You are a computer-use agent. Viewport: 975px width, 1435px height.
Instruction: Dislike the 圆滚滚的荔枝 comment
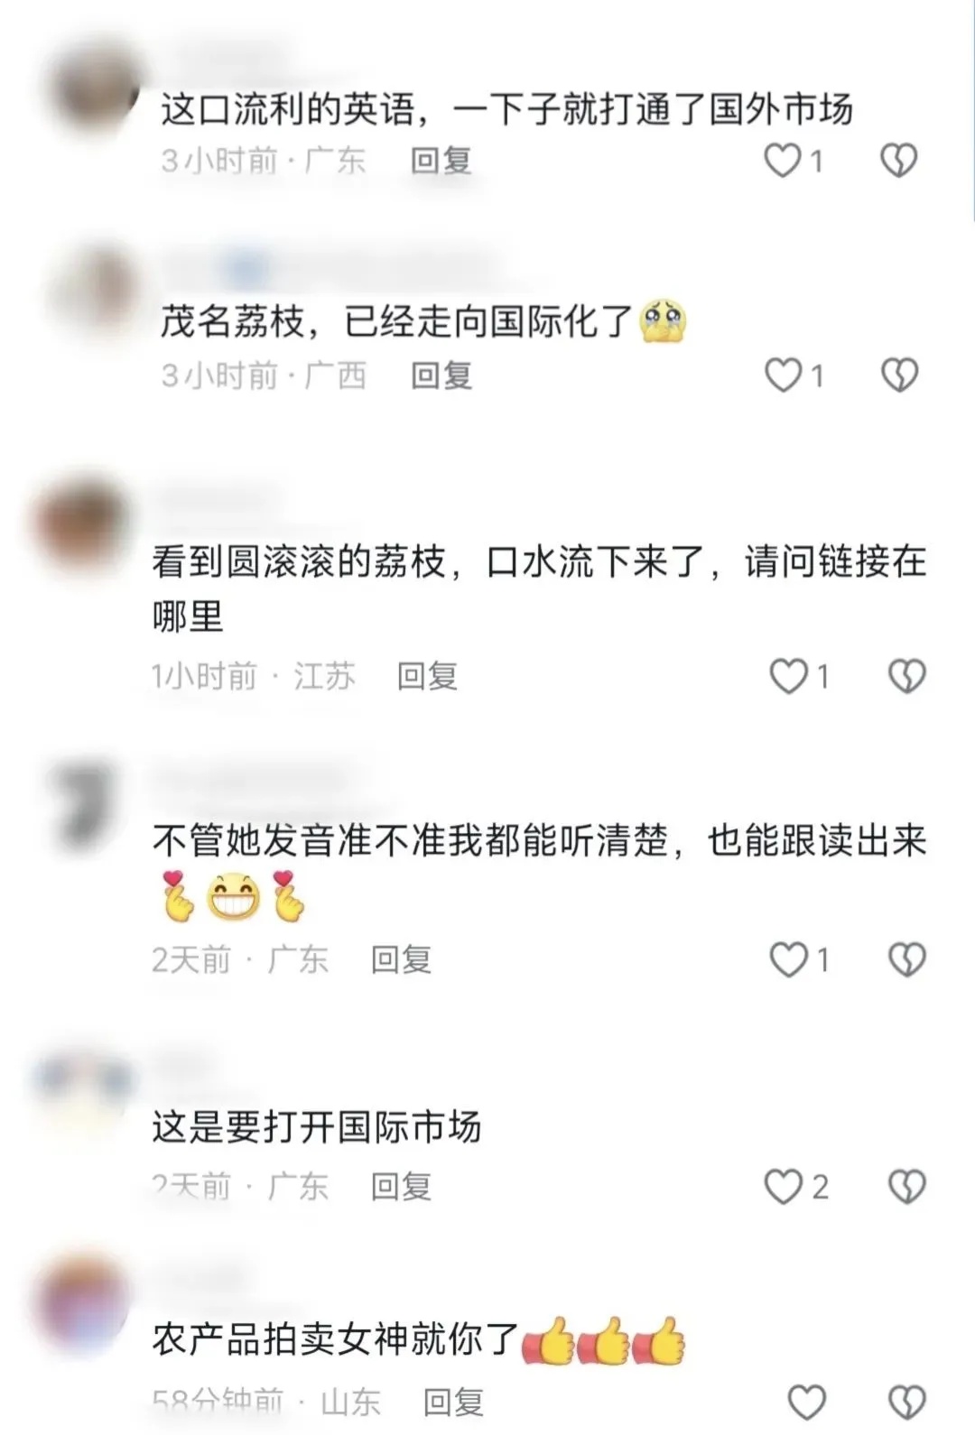click(906, 676)
